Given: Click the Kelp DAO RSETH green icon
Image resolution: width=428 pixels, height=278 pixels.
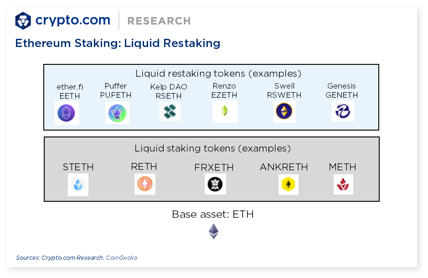Looking at the screenshot, I should [x=170, y=111].
